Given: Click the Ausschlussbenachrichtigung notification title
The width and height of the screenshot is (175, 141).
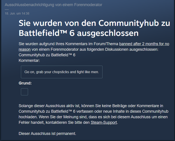Looking at the screenshot, I should [53, 5].
